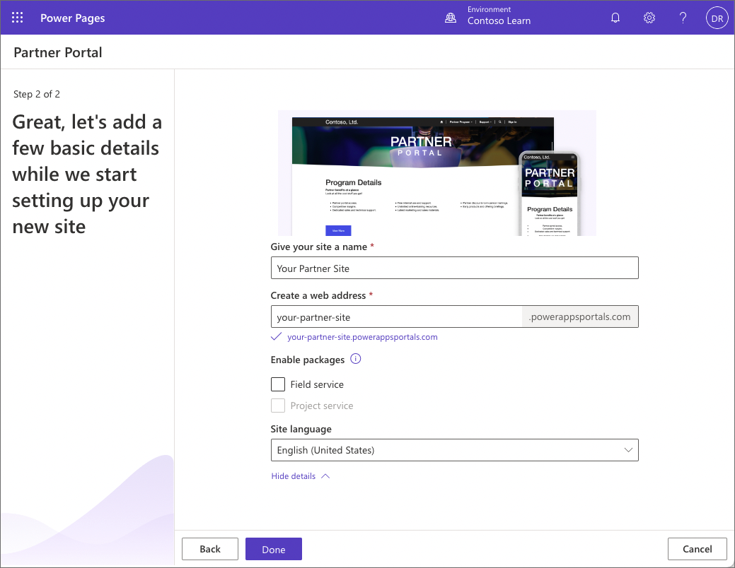Open the your-partner-site.powerappsportals.com link
The width and height of the screenshot is (735, 568).
coord(362,337)
